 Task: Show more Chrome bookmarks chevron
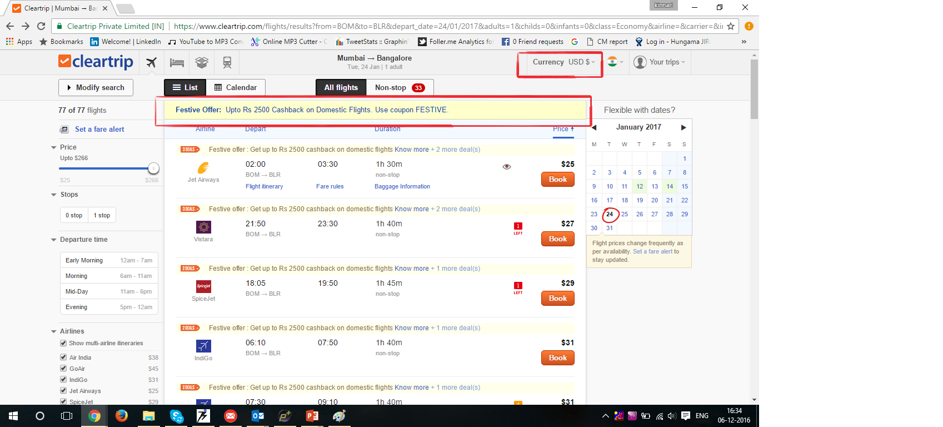click(744, 42)
